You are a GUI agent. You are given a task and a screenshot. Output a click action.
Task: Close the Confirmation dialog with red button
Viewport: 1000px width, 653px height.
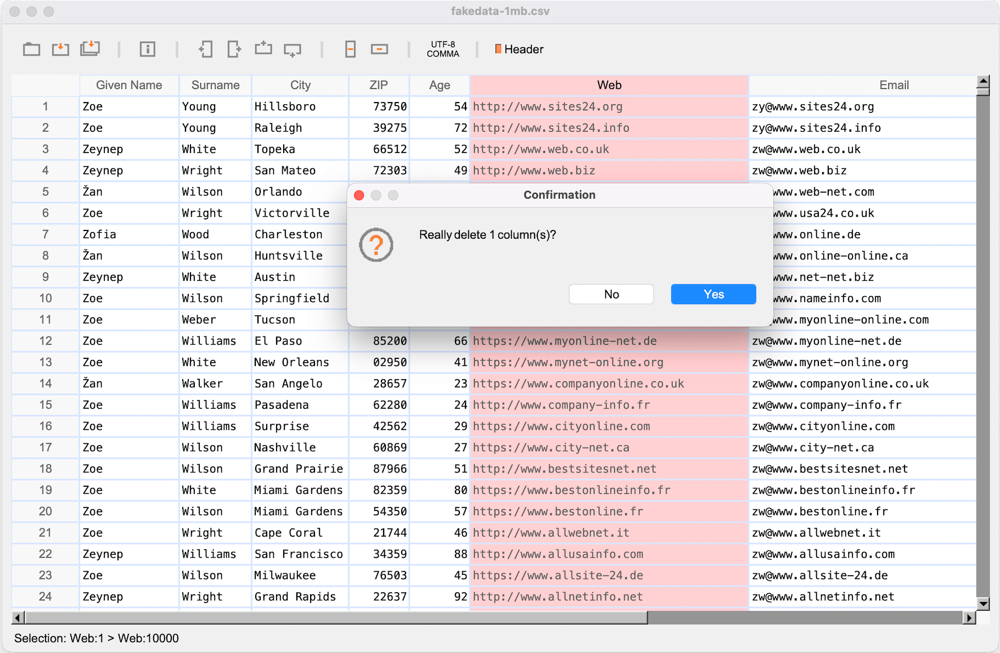(359, 195)
